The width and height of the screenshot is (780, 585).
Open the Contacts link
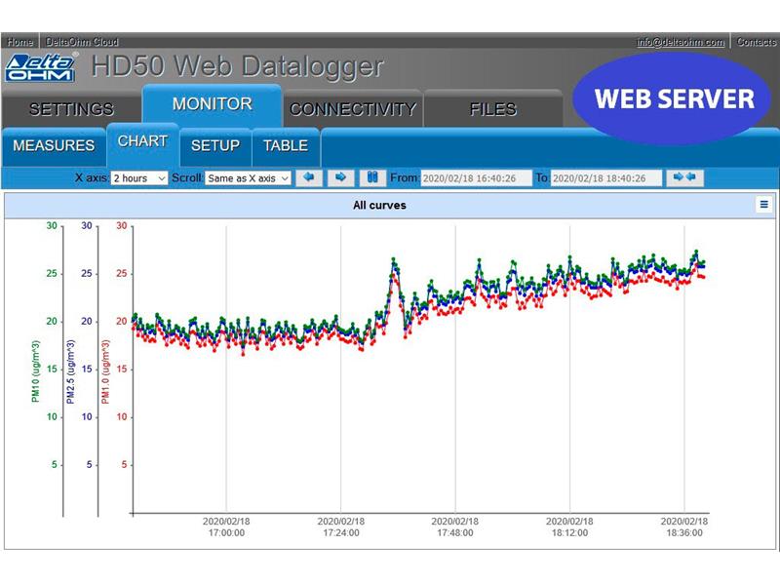(756, 42)
